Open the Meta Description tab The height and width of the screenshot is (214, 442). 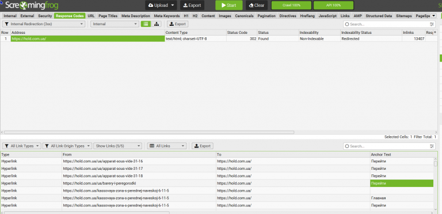coord(136,16)
